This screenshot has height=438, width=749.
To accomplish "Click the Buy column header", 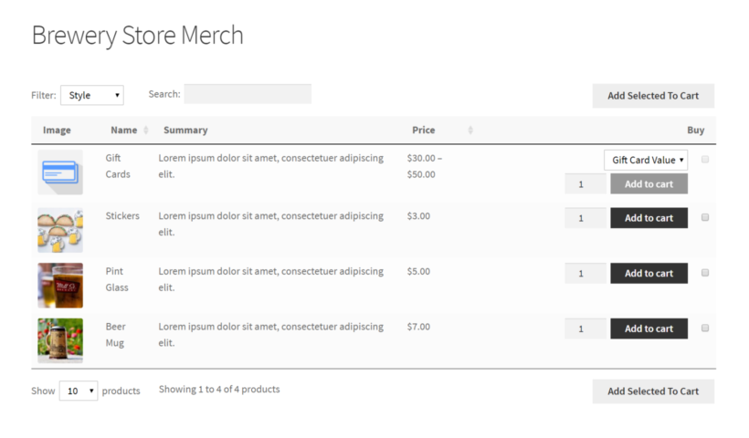I will [695, 130].
